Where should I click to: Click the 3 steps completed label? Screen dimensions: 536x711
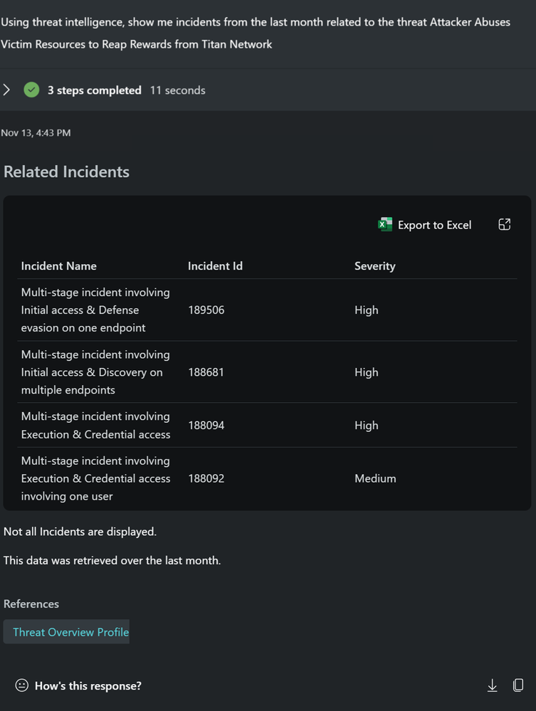(95, 90)
